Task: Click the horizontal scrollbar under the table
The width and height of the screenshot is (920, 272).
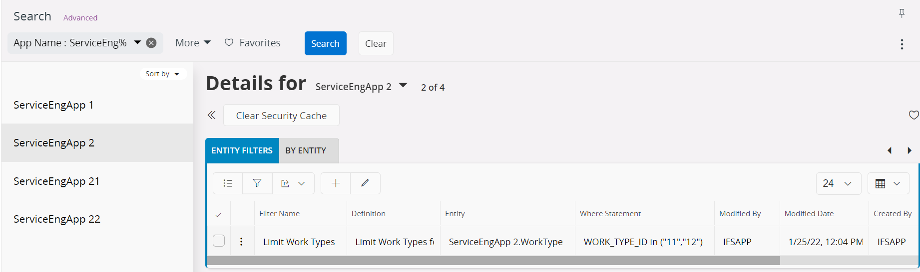Action: (493, 261)
